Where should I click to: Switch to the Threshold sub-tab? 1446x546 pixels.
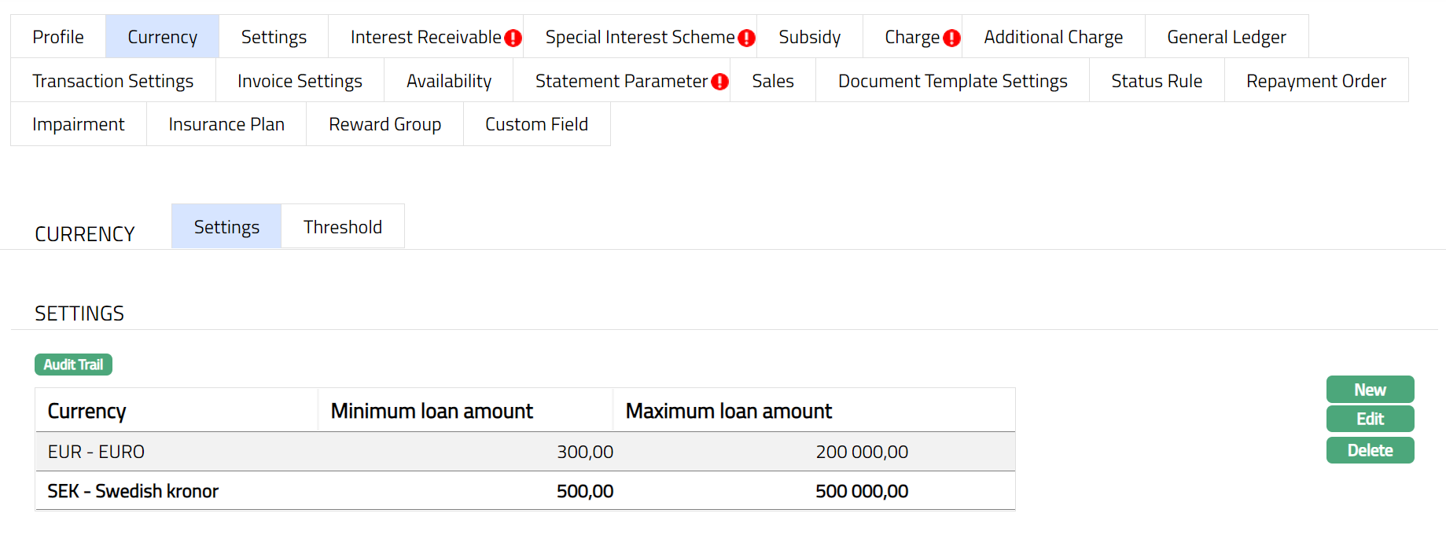343,227
